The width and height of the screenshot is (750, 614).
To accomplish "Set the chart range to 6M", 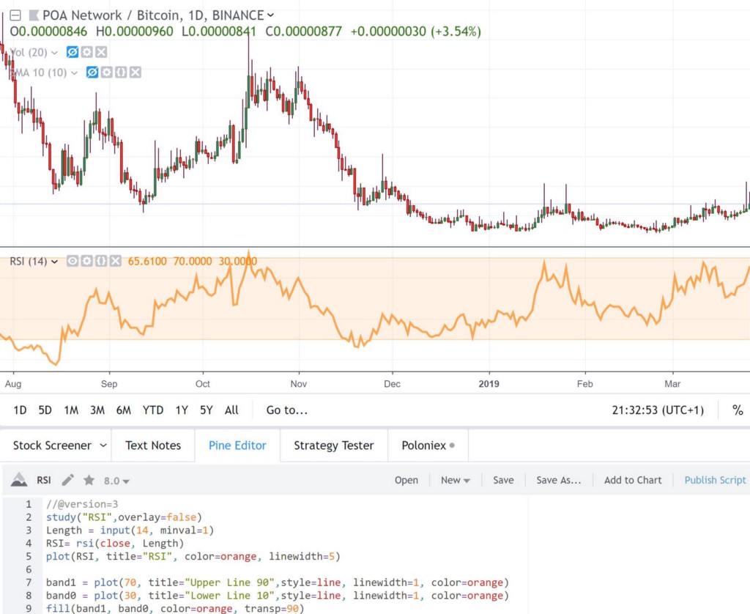I will pos(123,410).
